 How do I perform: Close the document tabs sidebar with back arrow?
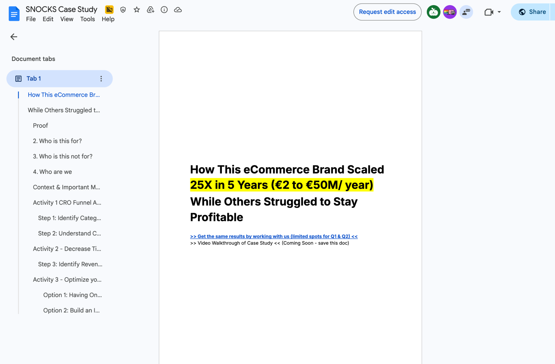14,37
